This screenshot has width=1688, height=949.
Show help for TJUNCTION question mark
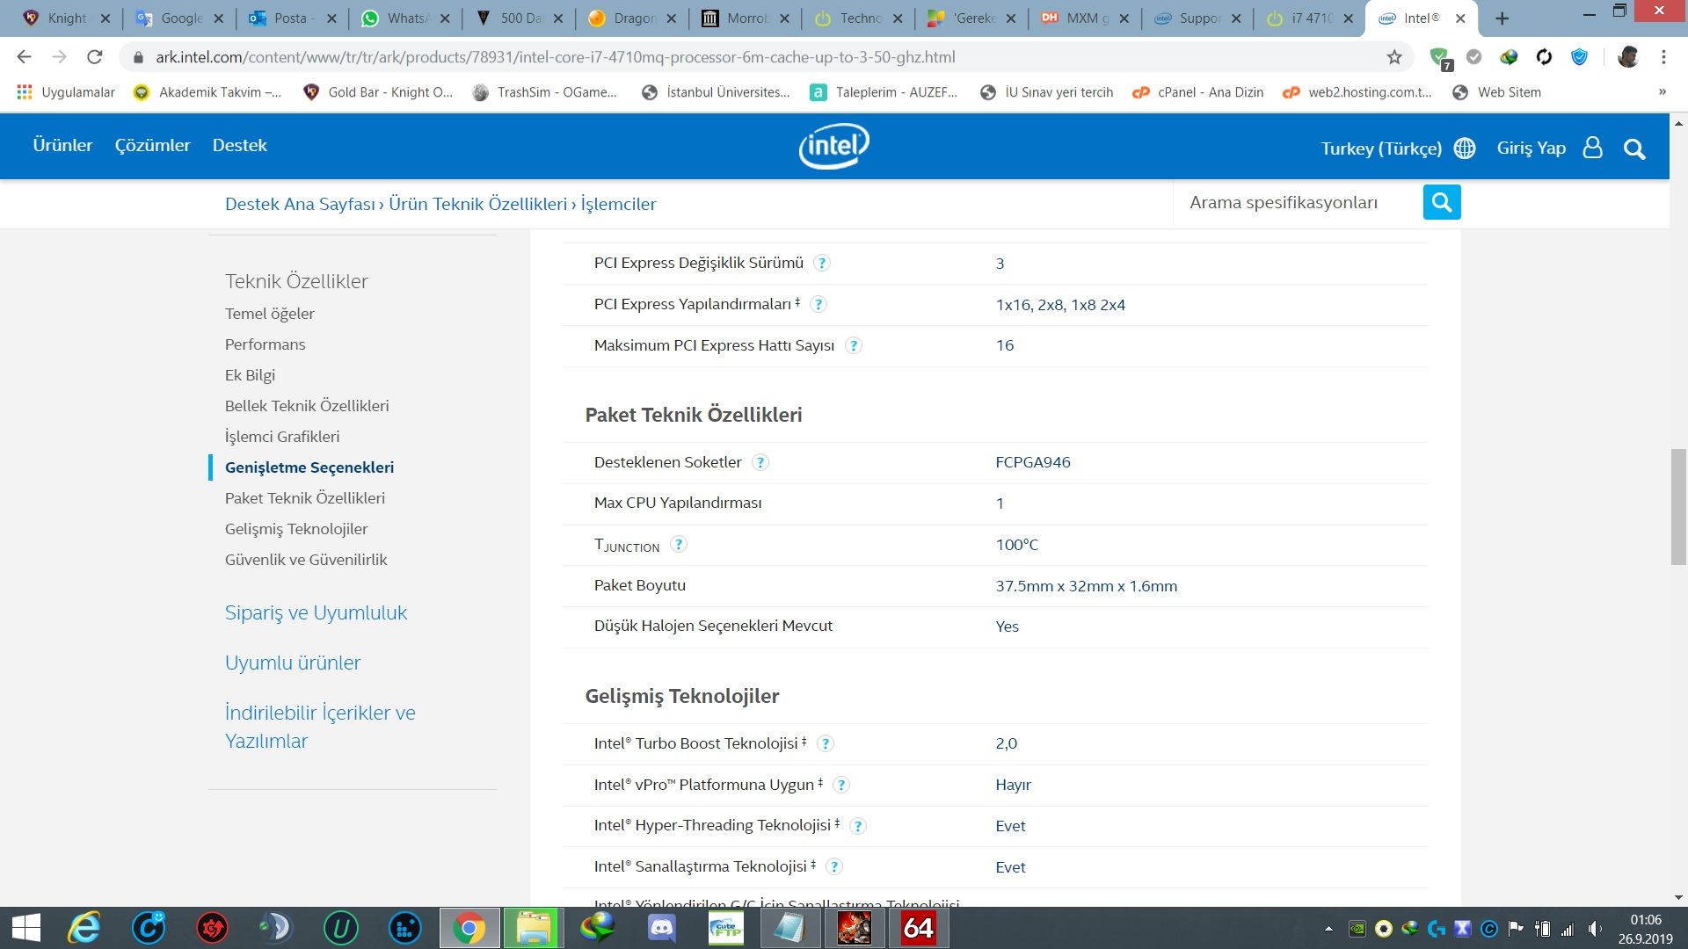(x=678, y=544)
